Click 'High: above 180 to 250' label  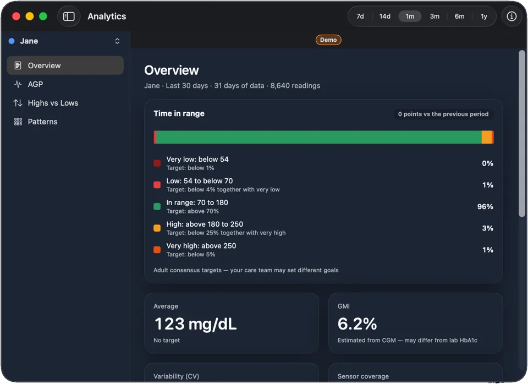click(x=205, y=224)
